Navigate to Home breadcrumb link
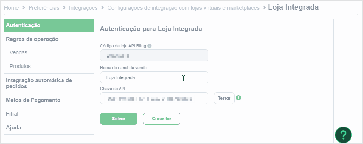363x144 pixels. click(x=11, y=7)
